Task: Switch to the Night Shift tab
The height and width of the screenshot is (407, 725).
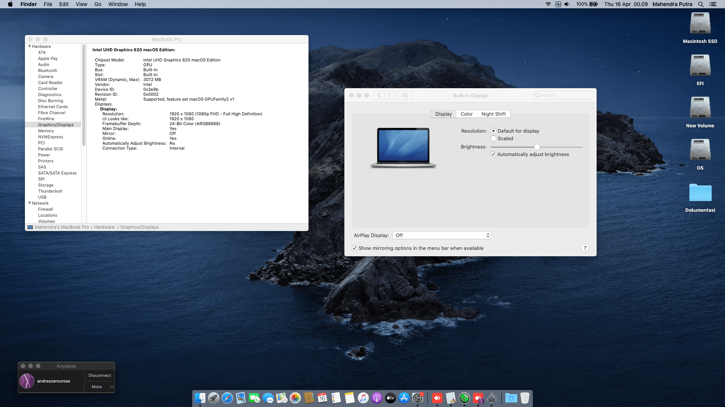Action: point(494,114)
